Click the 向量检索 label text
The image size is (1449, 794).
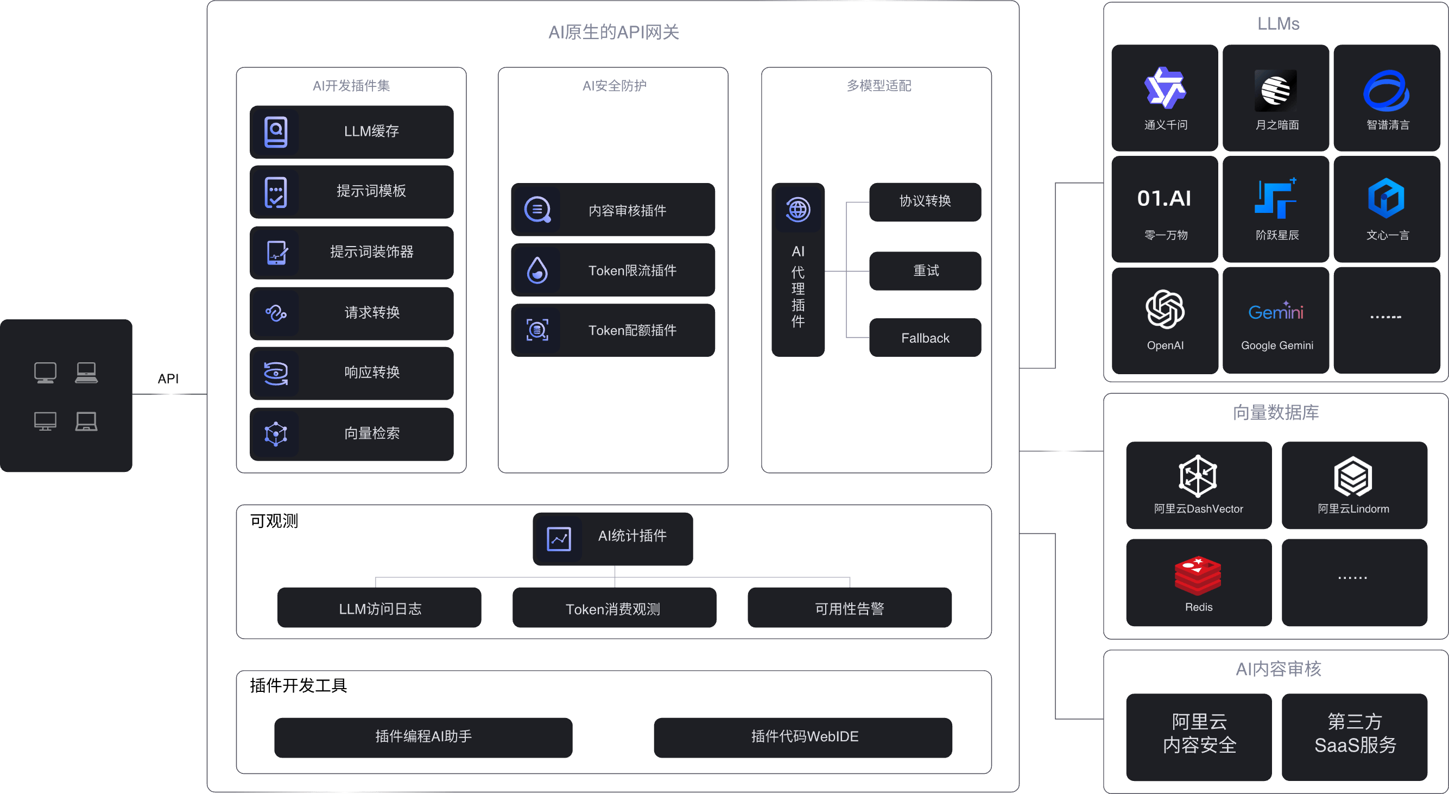pyautogui.click(x=372, y=433)
